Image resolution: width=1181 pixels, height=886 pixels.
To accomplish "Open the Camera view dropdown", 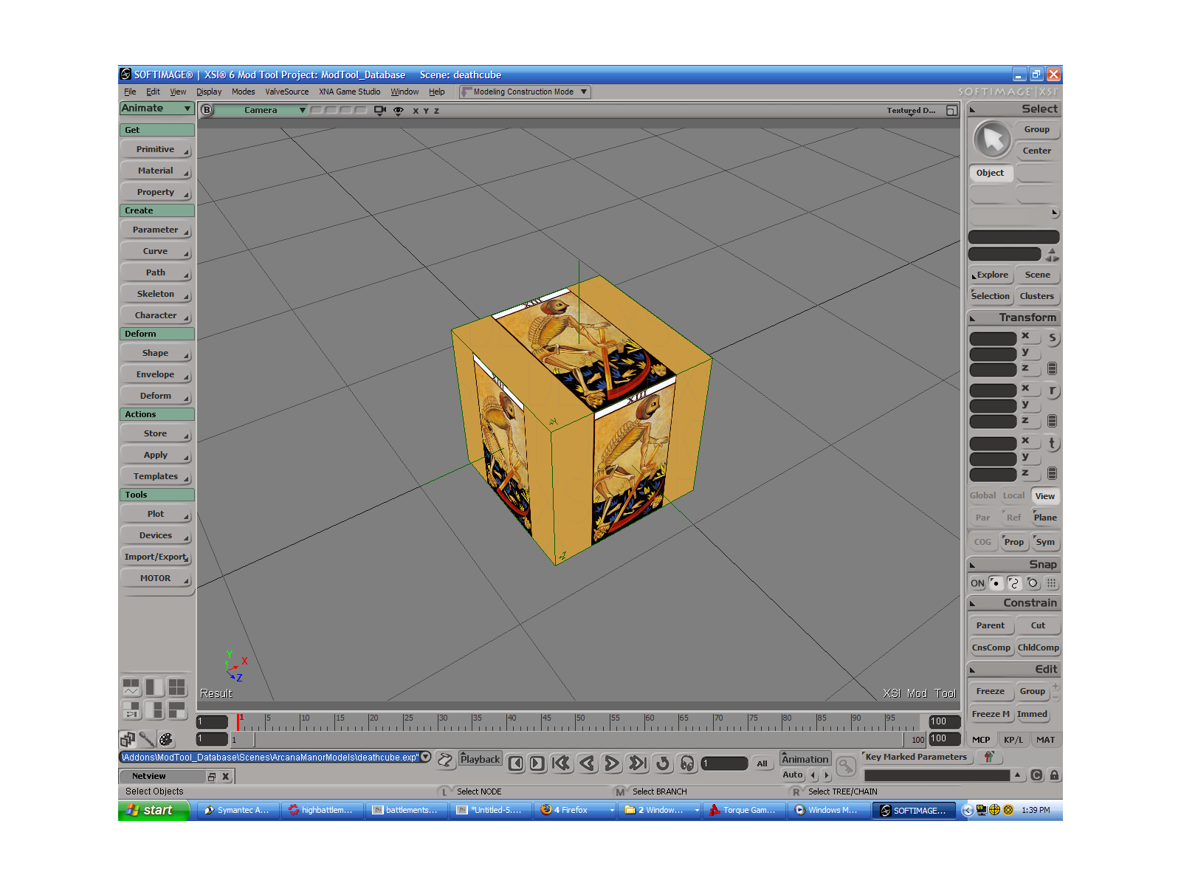I will (261, 110).
